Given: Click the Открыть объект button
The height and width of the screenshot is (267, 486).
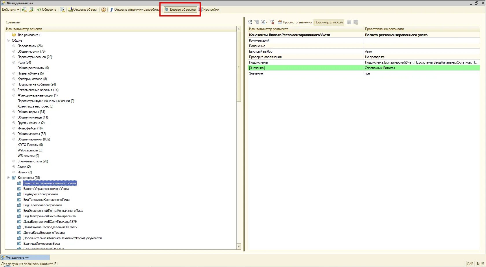Looking at the screenshot, I should tap(83, 10).
